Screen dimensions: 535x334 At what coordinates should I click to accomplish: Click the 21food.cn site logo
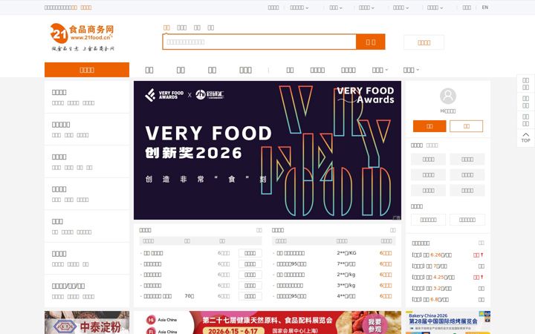coord(82,37)
